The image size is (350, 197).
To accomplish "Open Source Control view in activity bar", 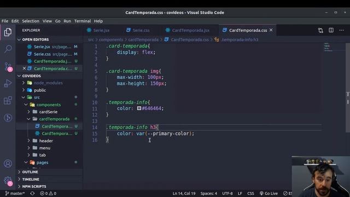I will (8, 67).
